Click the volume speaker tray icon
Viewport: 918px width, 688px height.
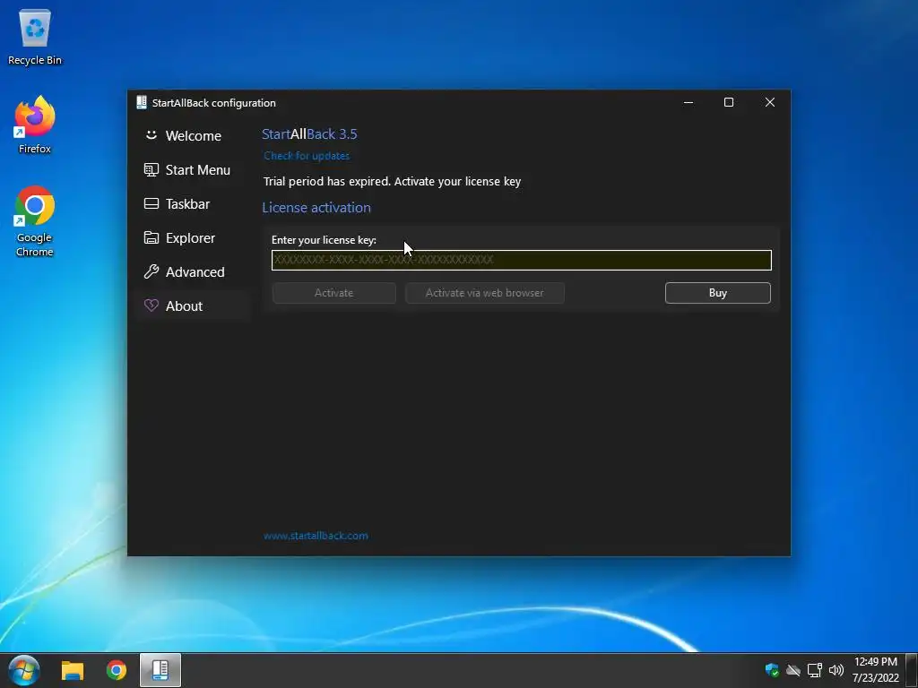click(836, 670)
